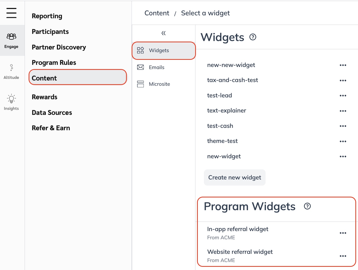Click the Microsite layout icon
The image size is (358, 270).
click(140, 84)
